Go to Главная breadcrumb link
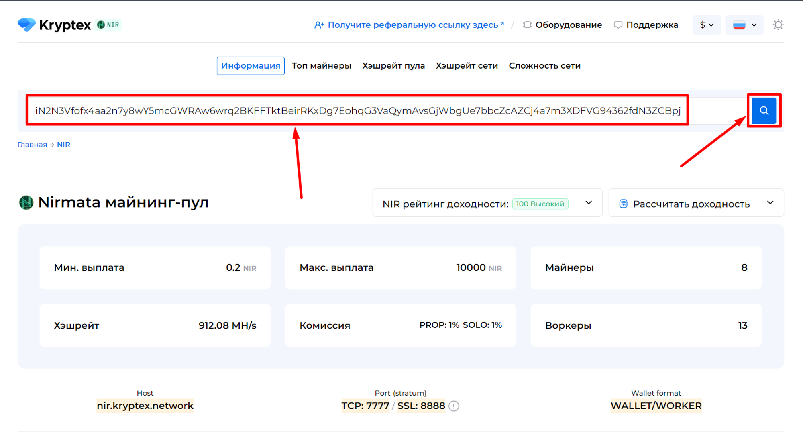 point(32,145)
